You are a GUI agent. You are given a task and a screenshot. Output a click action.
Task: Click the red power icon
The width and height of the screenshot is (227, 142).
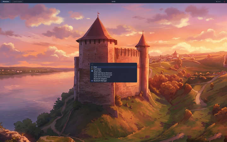coord(224,2)
